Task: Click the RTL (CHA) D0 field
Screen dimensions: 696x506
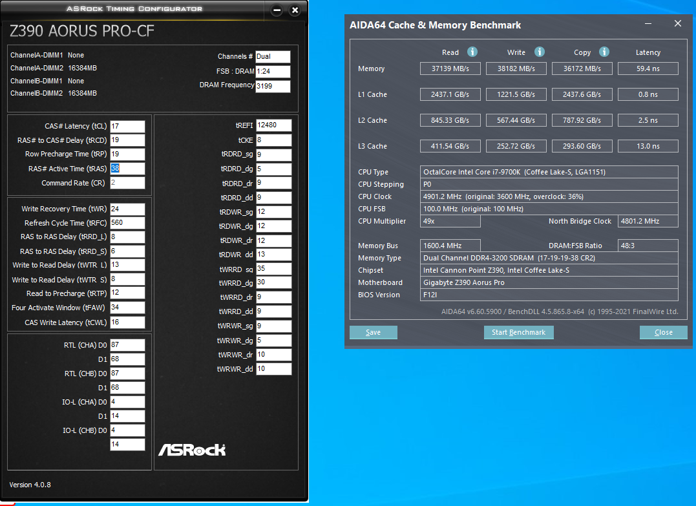Action: click(127, 345)
